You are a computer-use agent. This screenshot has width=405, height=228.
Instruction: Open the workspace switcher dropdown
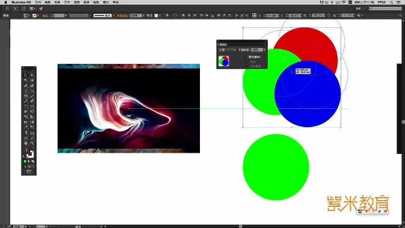click(x=360, y=9)
